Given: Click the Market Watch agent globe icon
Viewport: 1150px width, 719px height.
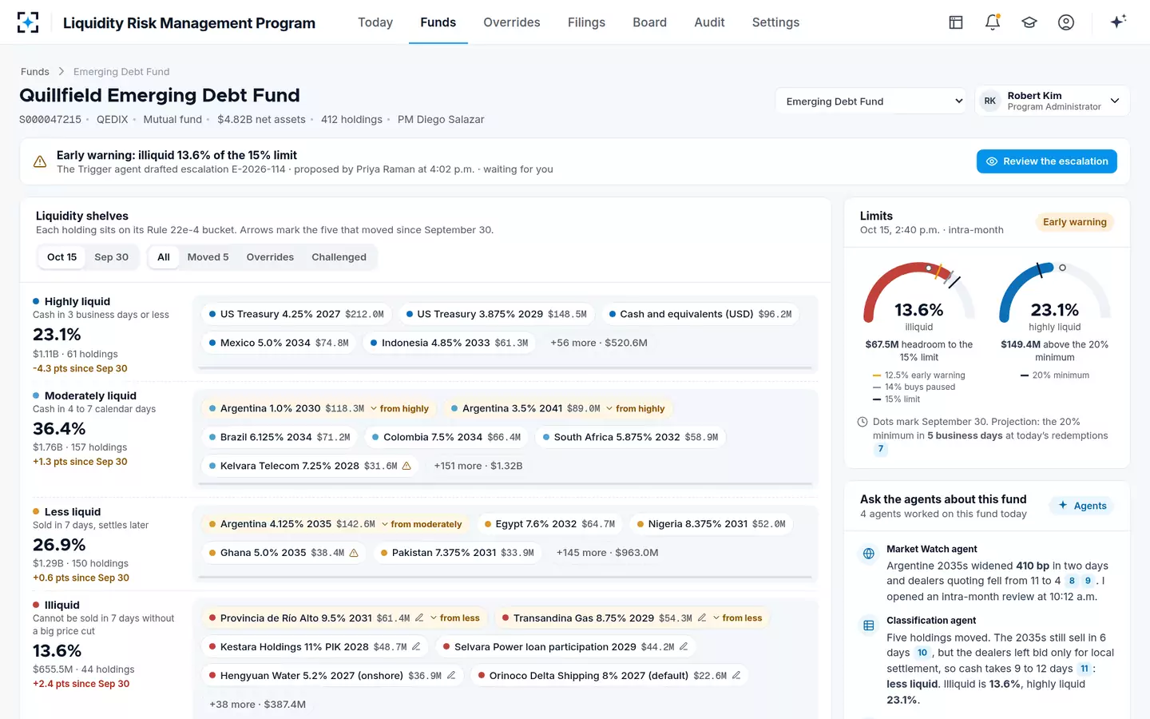Looking at the screenshot, I should point(869,554).
